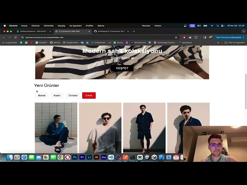Open the Extensions puzzle icon
The image size is (247, 185).
pos(196,37)
